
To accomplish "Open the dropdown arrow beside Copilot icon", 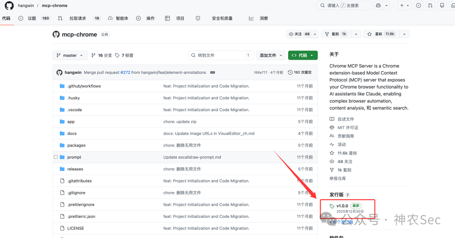I will (386, 5).
